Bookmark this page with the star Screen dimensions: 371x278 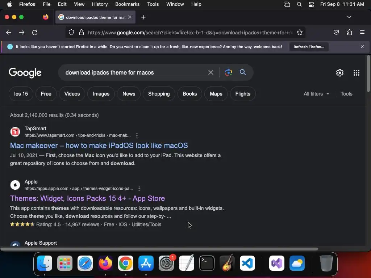[300, 32]
